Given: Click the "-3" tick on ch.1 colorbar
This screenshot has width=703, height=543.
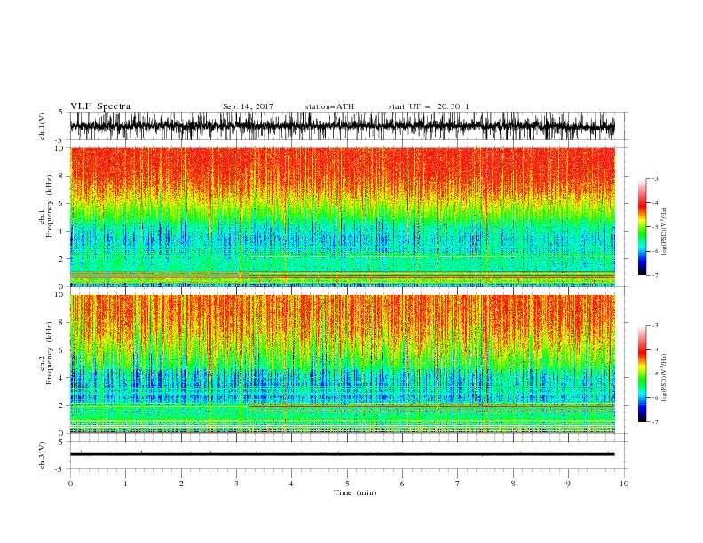Looking at the screenshot, I should point(655,178).
